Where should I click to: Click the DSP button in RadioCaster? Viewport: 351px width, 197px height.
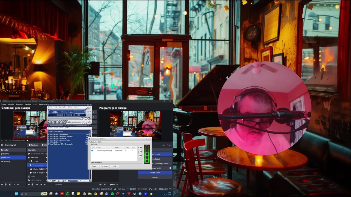point(115,166)
